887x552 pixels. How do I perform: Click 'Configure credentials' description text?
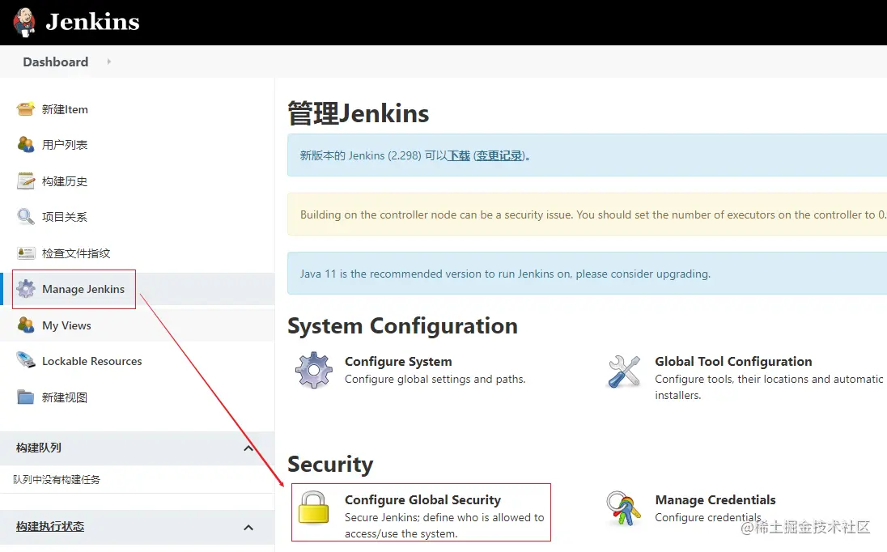click(707, 517)
